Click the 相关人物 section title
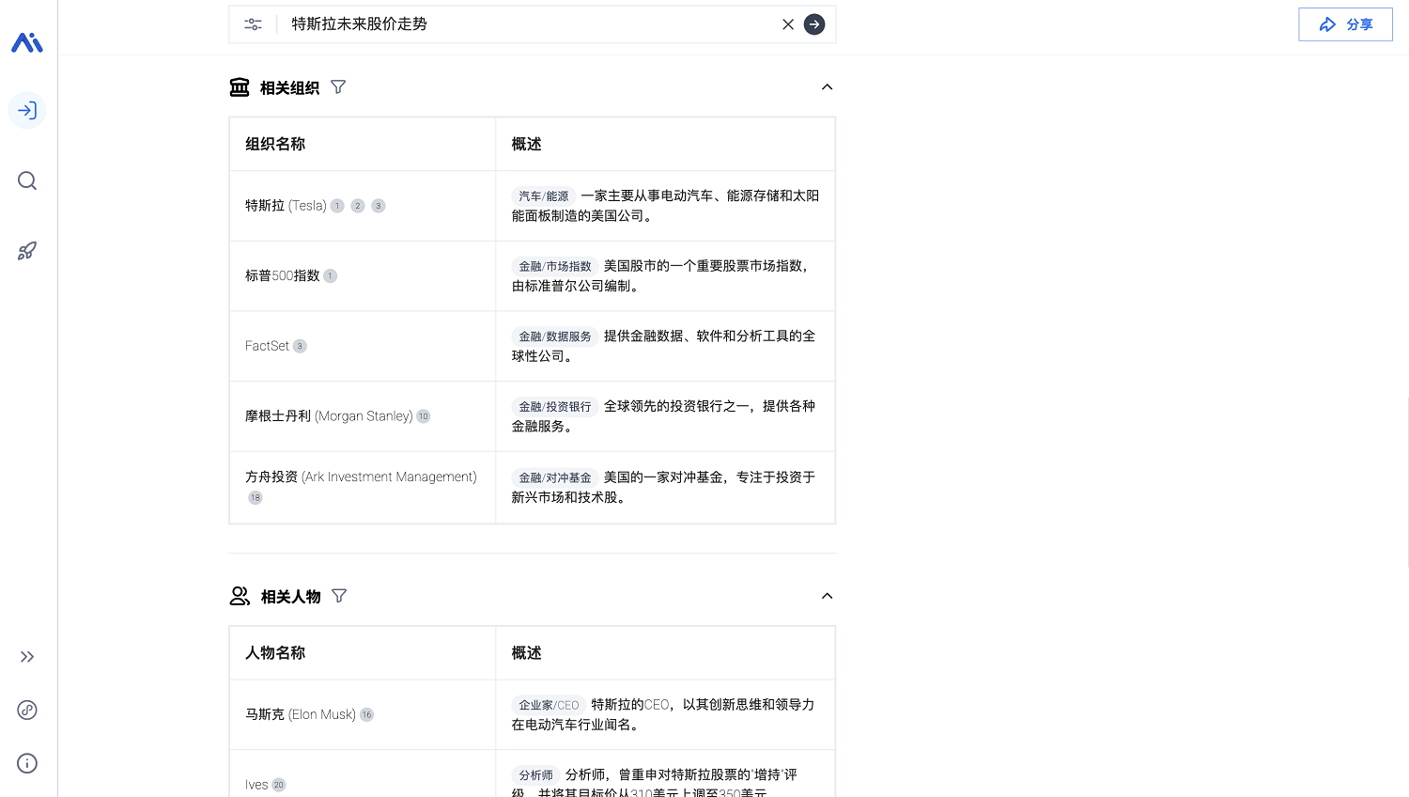Viewport: 1409px width, 797px height. coord(290,596)
